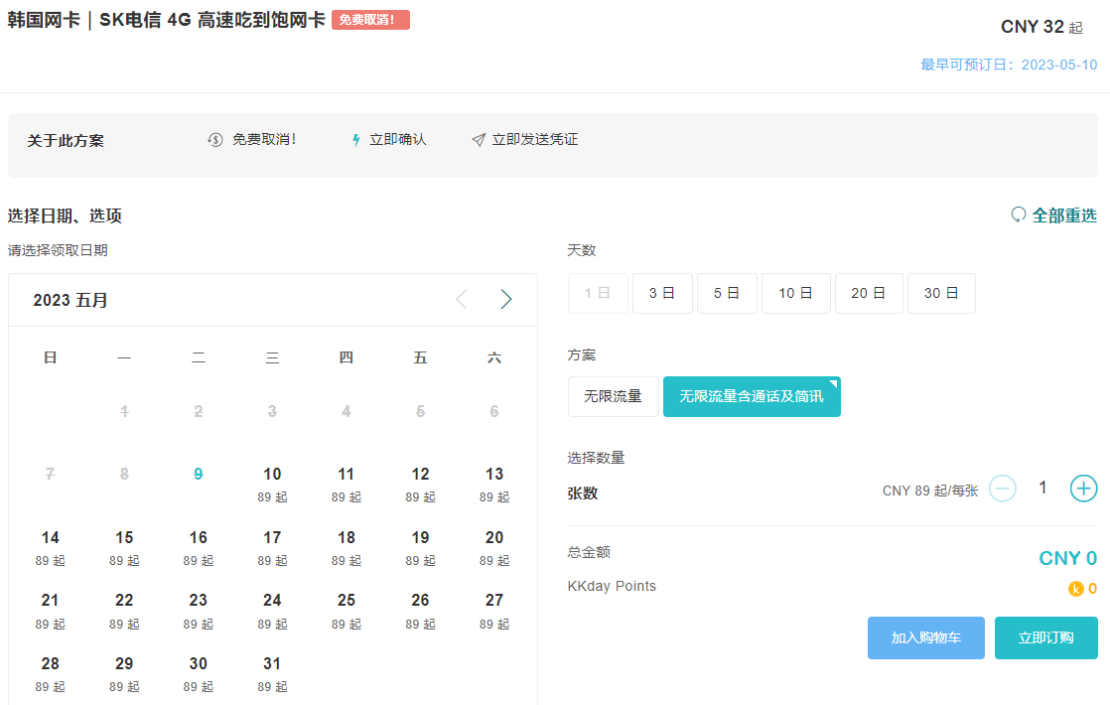Click the 免费取消 red badge
This screenshot has height=705, width=1110.
click(x=370, y=20)
